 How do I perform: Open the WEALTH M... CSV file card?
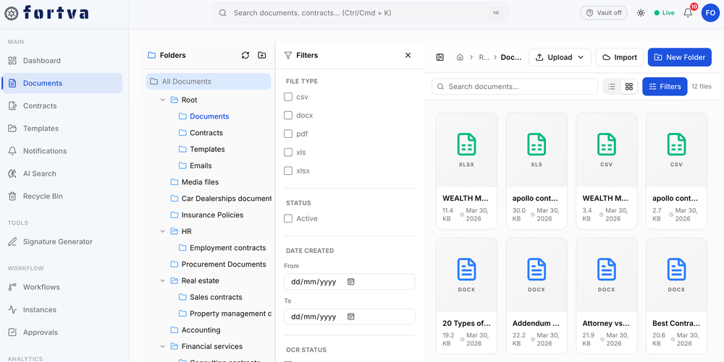606,171
